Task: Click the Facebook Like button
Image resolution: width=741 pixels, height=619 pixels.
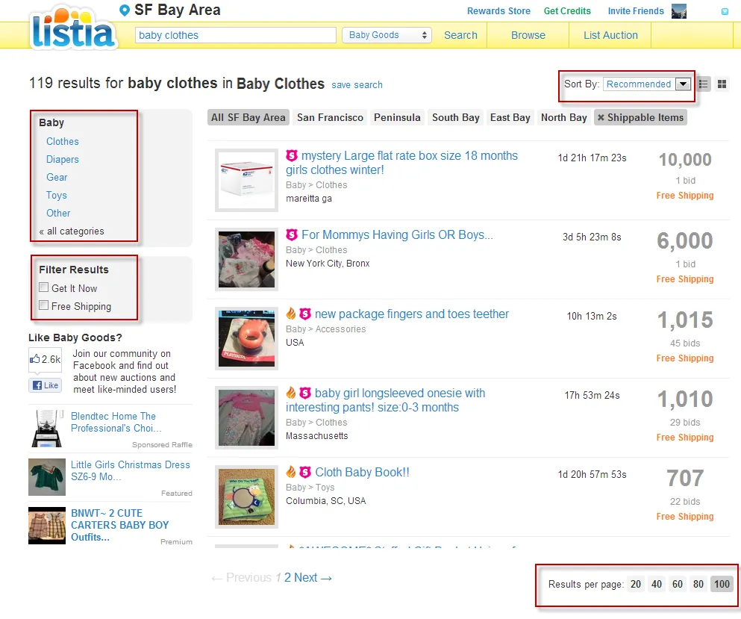Action: [x=46, y=385]
